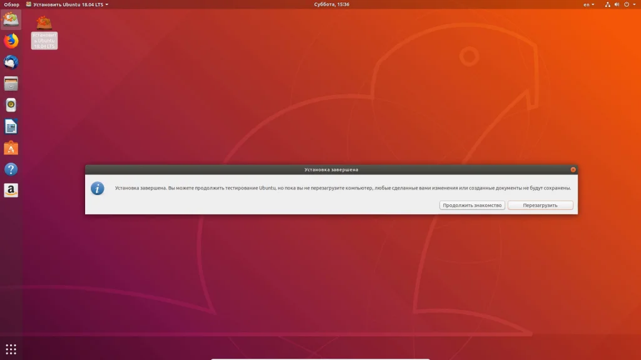
Task: Open the Files manager dock icon
Action: (11, 84)
